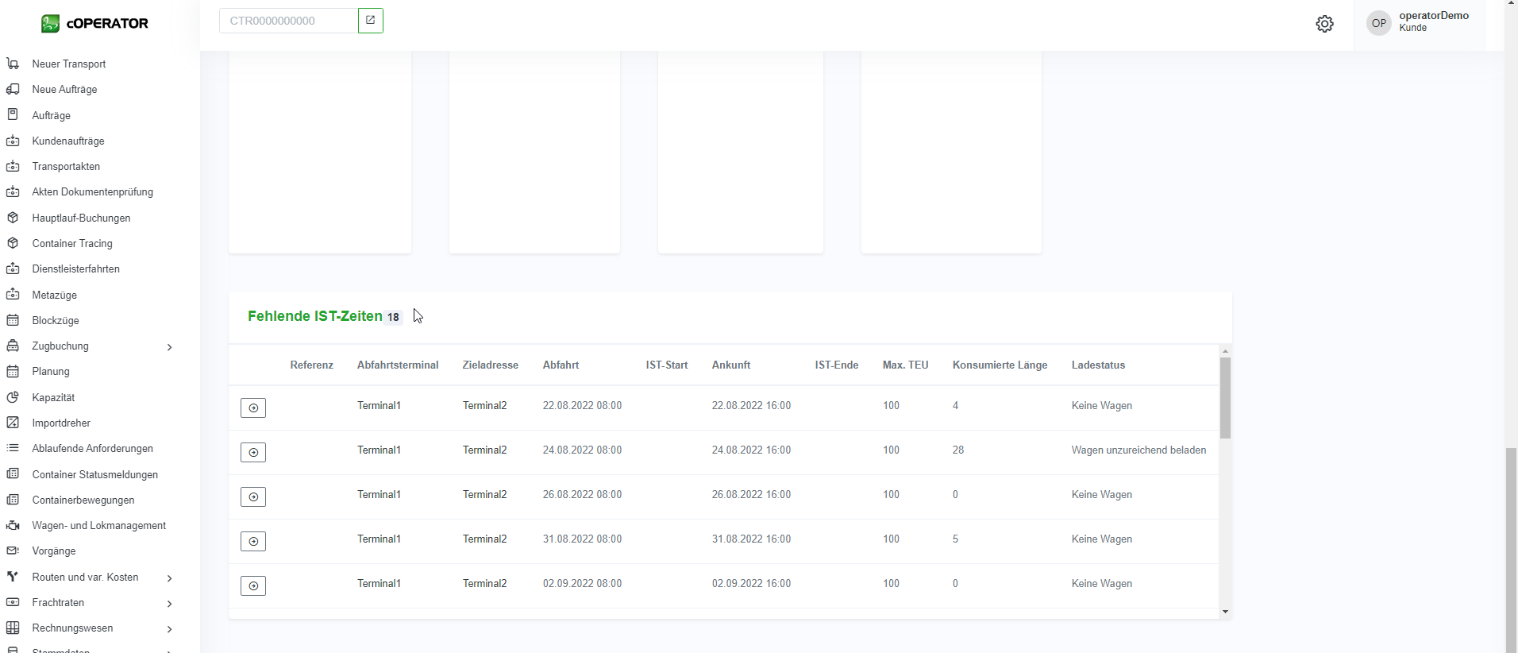Image resolution: width=1518 pixels, height=653 pixels.
Task: Expand the Frachtraten submenu
Action: point(169,604)
